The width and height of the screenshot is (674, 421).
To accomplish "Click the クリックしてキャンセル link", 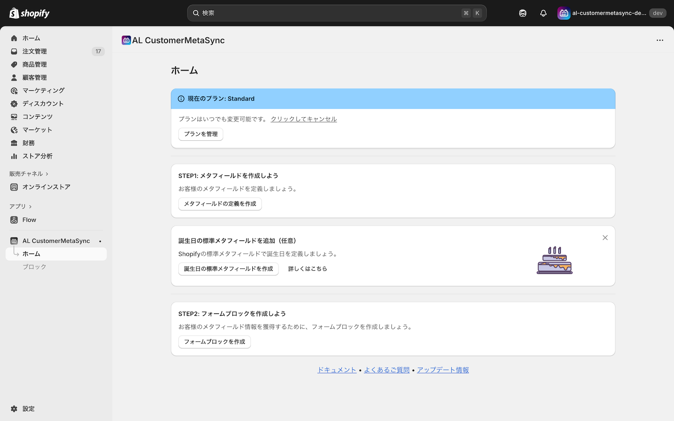I will tap(303, 119).
